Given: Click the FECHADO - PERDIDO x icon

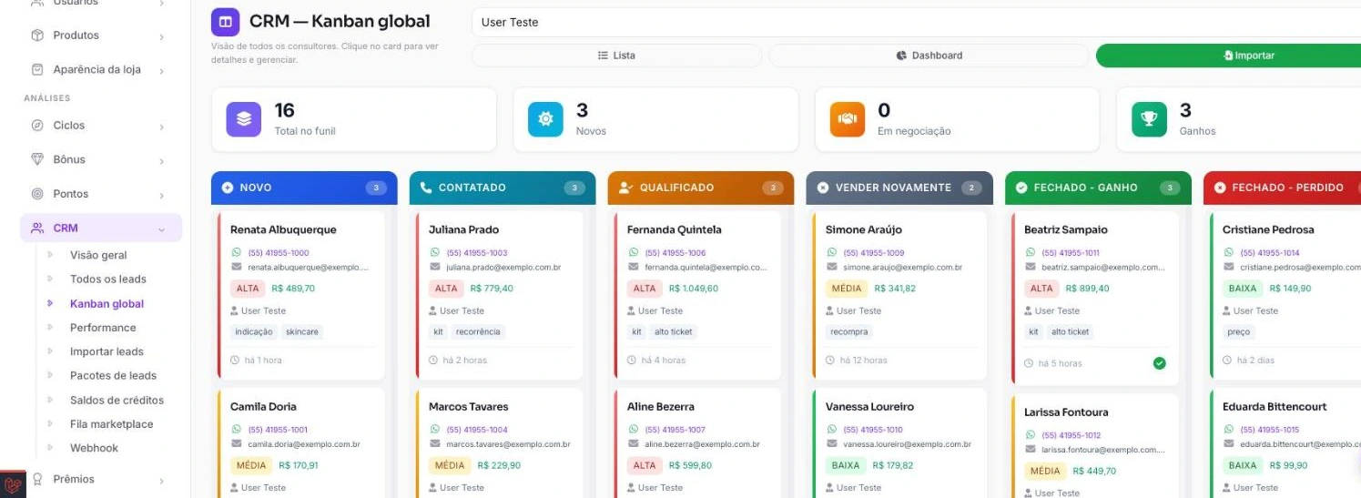Looking at the screenshot, I should (x=1220, y=188).
